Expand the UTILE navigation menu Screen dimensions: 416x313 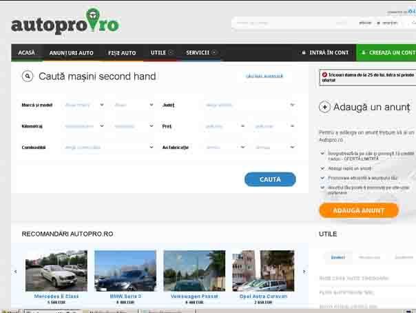coord(162,52)
